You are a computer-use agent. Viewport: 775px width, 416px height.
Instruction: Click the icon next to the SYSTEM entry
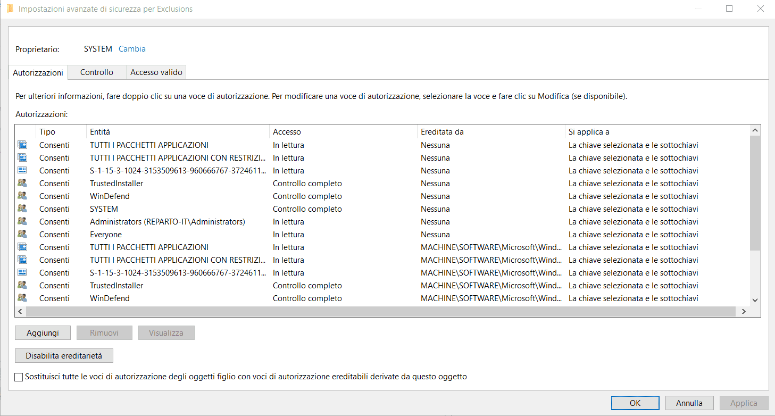(22, 209)
